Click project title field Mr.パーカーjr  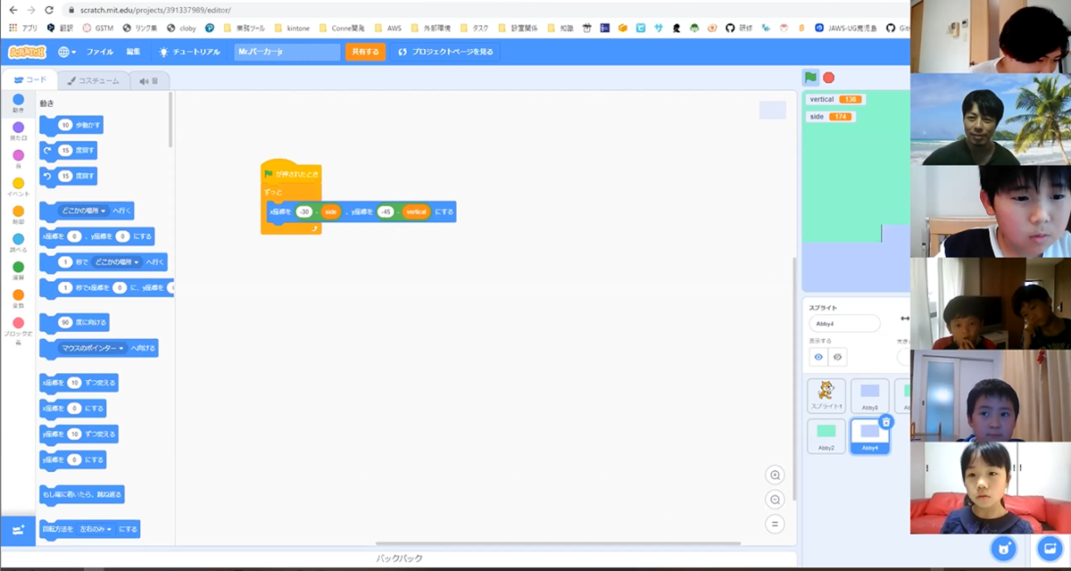click(287, 52)
